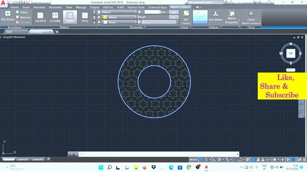Viewport: 307px width, 172px height.
Task: Click the Select boundary objects icon
Action: [17, 12]
